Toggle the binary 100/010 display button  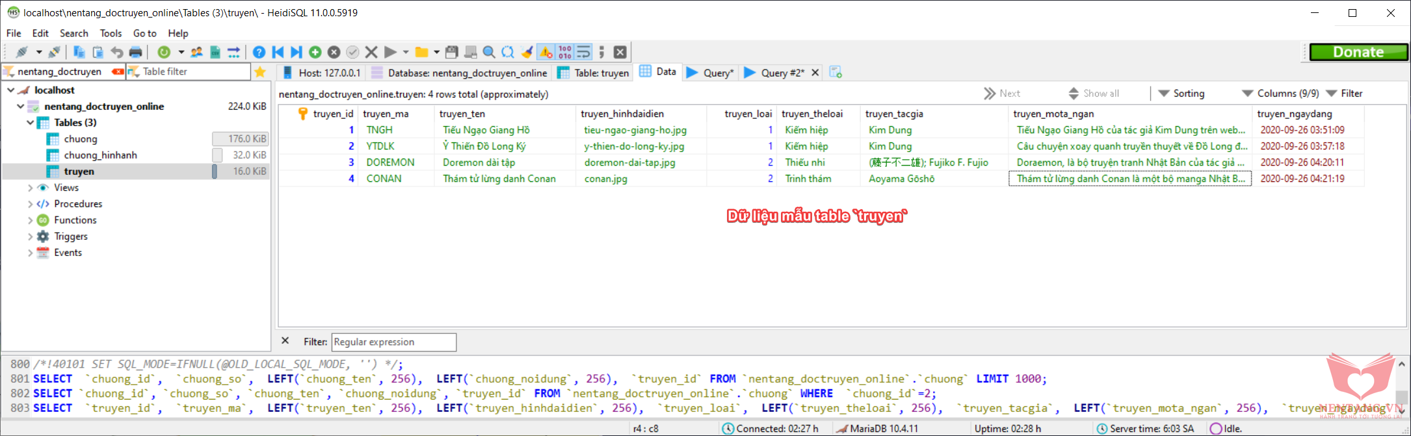click(565, 52)
